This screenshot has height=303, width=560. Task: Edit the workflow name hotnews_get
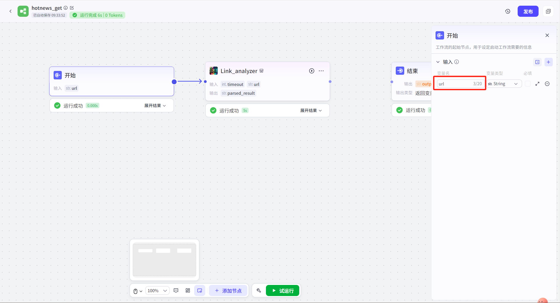[x=72, y=8]
